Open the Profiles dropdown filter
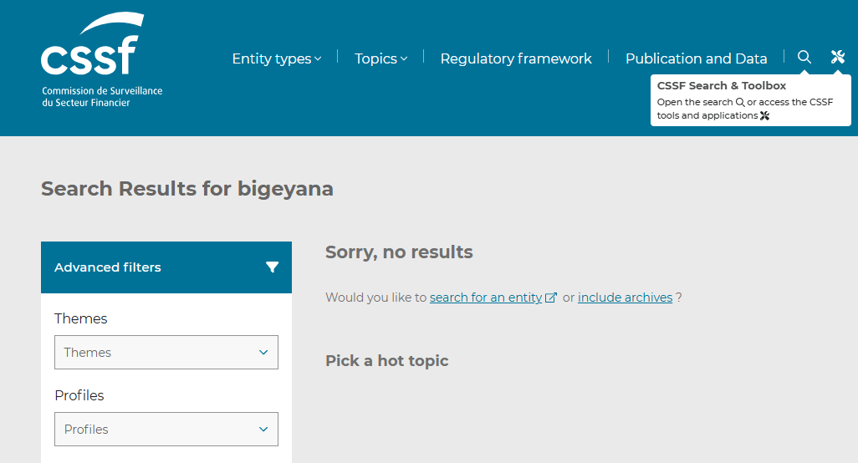Screen dimensions: 858x463 click(166, 430)
